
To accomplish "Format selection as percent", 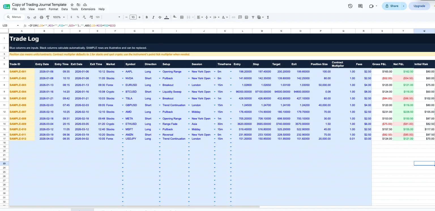I will pos(78,17).
